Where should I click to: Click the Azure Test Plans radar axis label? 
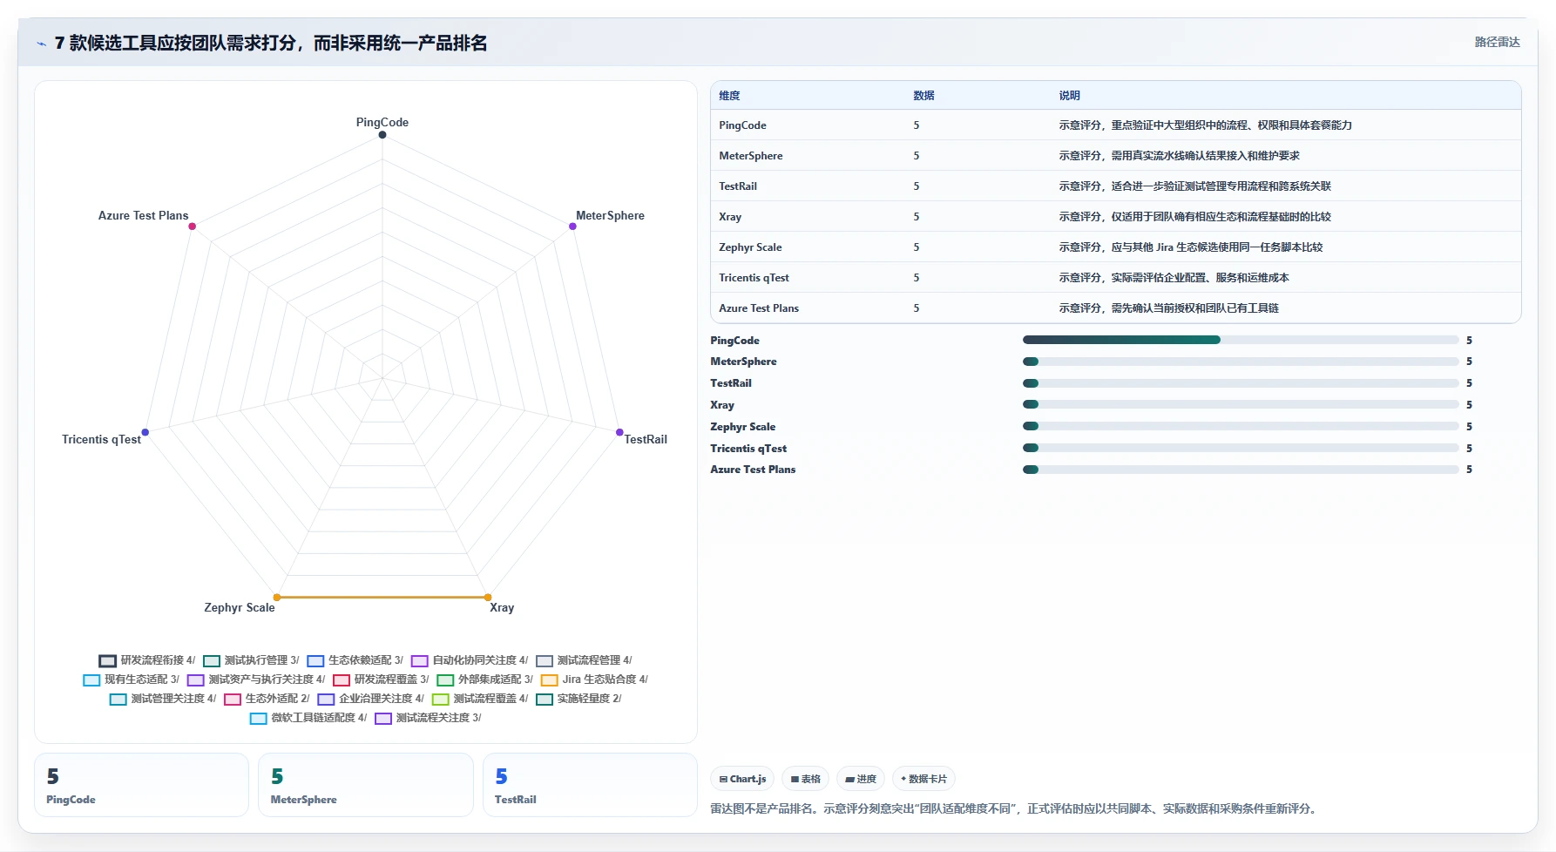coord(143,216)
